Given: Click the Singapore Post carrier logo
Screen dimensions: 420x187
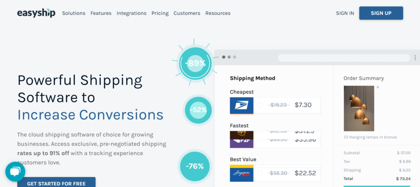Looking at the screenshot, I should (x=242, y=173).
